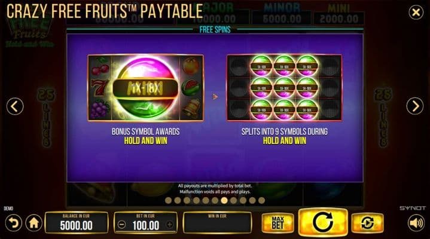Mute the sound with the speaker icon
The image size is (430, 239).
416,223
